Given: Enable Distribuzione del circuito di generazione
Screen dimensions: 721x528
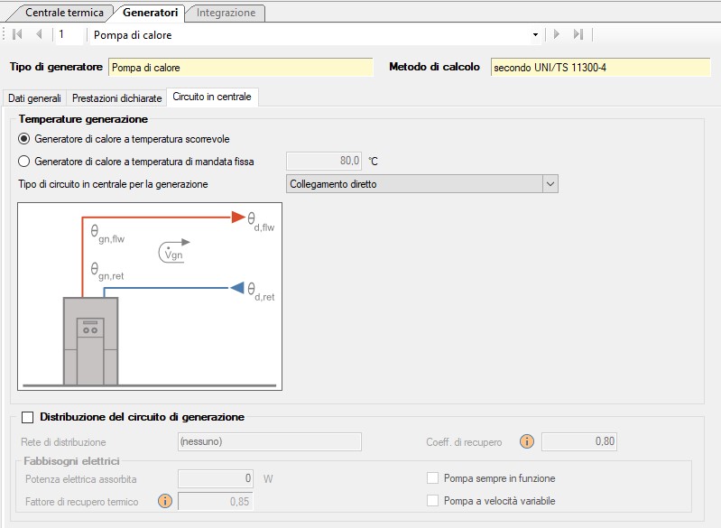Looking at the screenshot, I should coord(27,417).
